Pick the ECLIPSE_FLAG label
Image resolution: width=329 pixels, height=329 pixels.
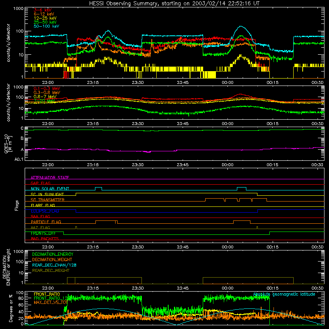pyautogui.click(x=45, y=211)
